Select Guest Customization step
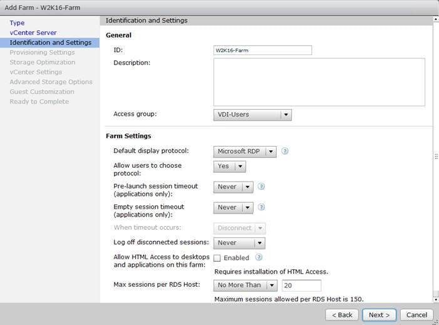439x325 pixels. pyautogui.click(x=42, y=91)
